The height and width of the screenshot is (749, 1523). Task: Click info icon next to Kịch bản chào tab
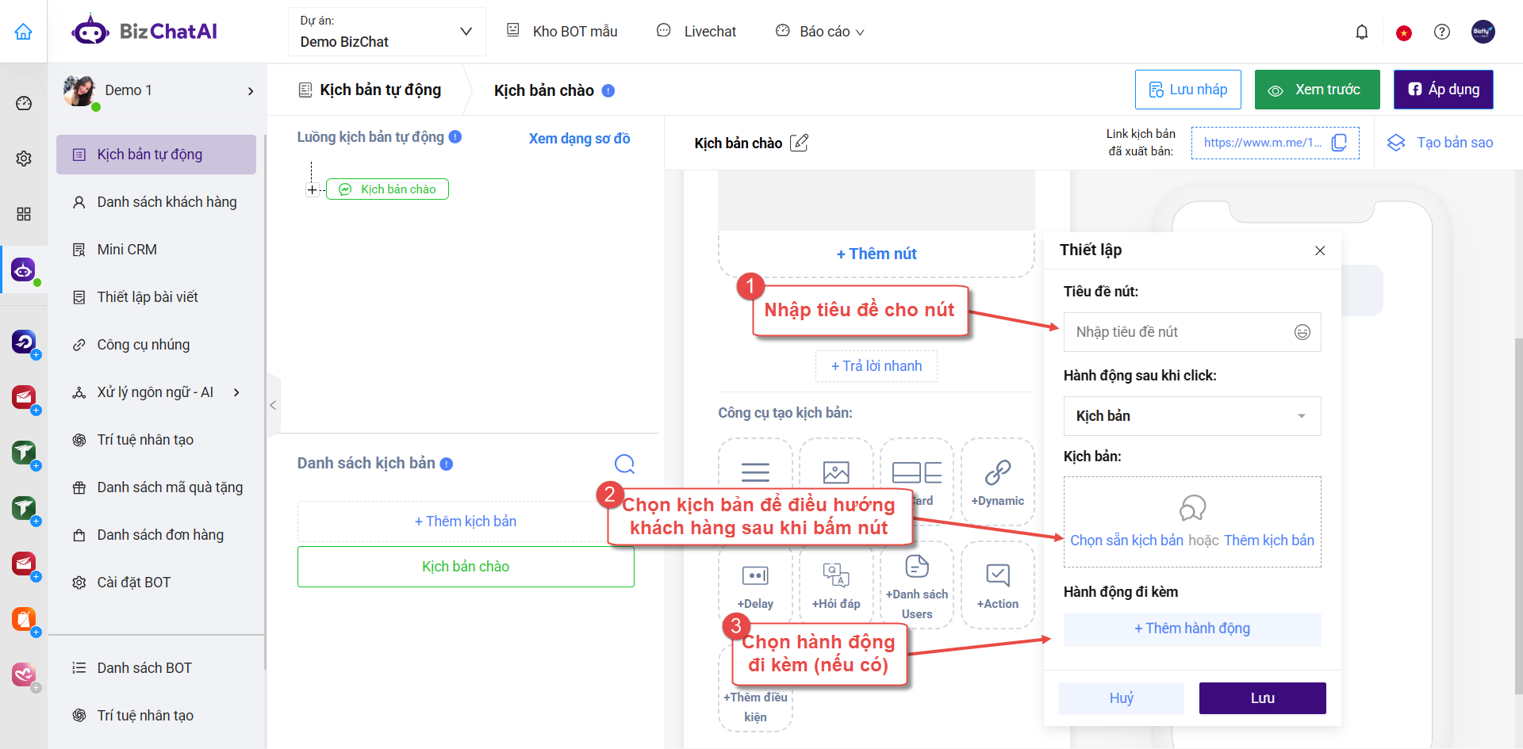(608, 90)
